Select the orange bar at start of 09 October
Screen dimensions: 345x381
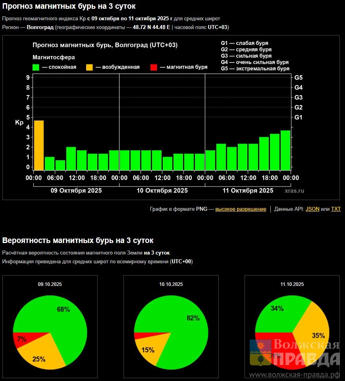[39, 145]
